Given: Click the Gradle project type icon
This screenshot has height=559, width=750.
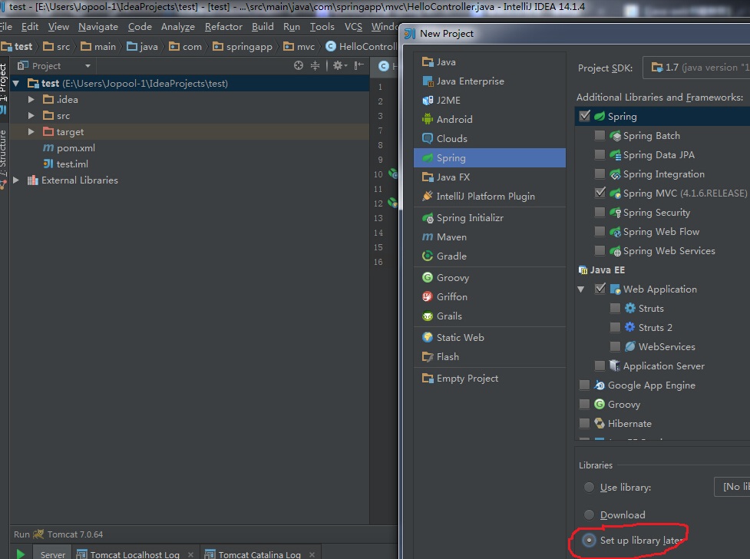Looking at the screenshot, I should pyautogui.click(x=427, y=256).
